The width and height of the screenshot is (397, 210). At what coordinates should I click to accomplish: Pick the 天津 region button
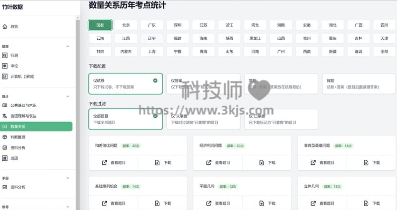[x=384, y=38]
